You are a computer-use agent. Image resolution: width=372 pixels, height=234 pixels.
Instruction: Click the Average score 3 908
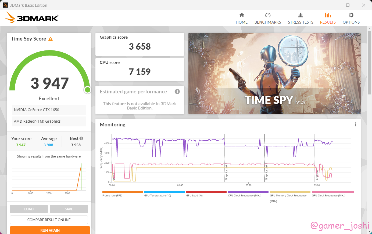(x=48, y=145)
